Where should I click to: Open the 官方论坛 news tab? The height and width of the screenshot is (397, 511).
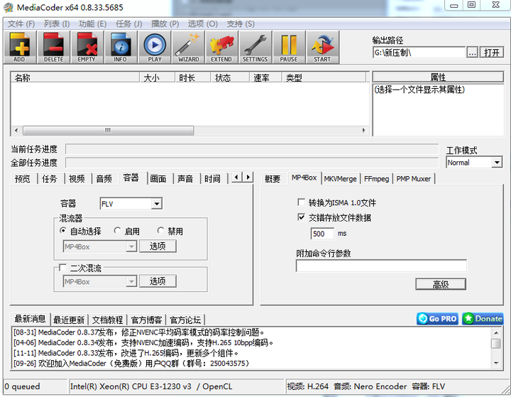pos(185,320)
